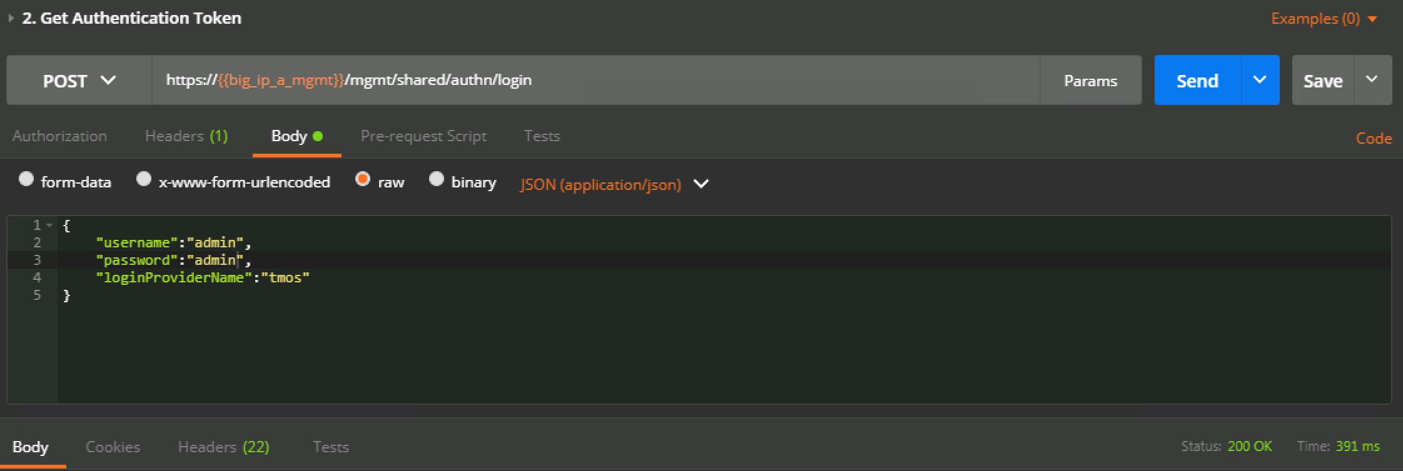1403x471 pixels.
Task: Save the request
Action: click(1323, 81)
